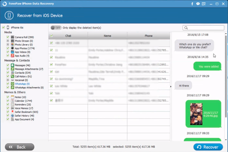228x152 pixels.
Task: Uncheck the Camera Roll checkbox
Action: coord(8,37)
